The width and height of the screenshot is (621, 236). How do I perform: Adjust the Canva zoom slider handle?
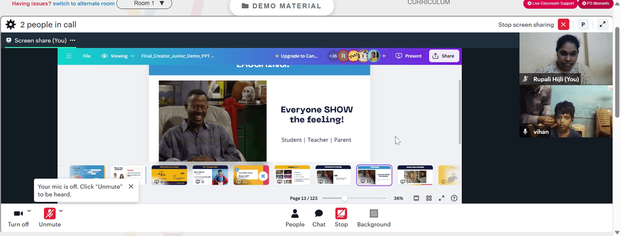tap(344, 198)
